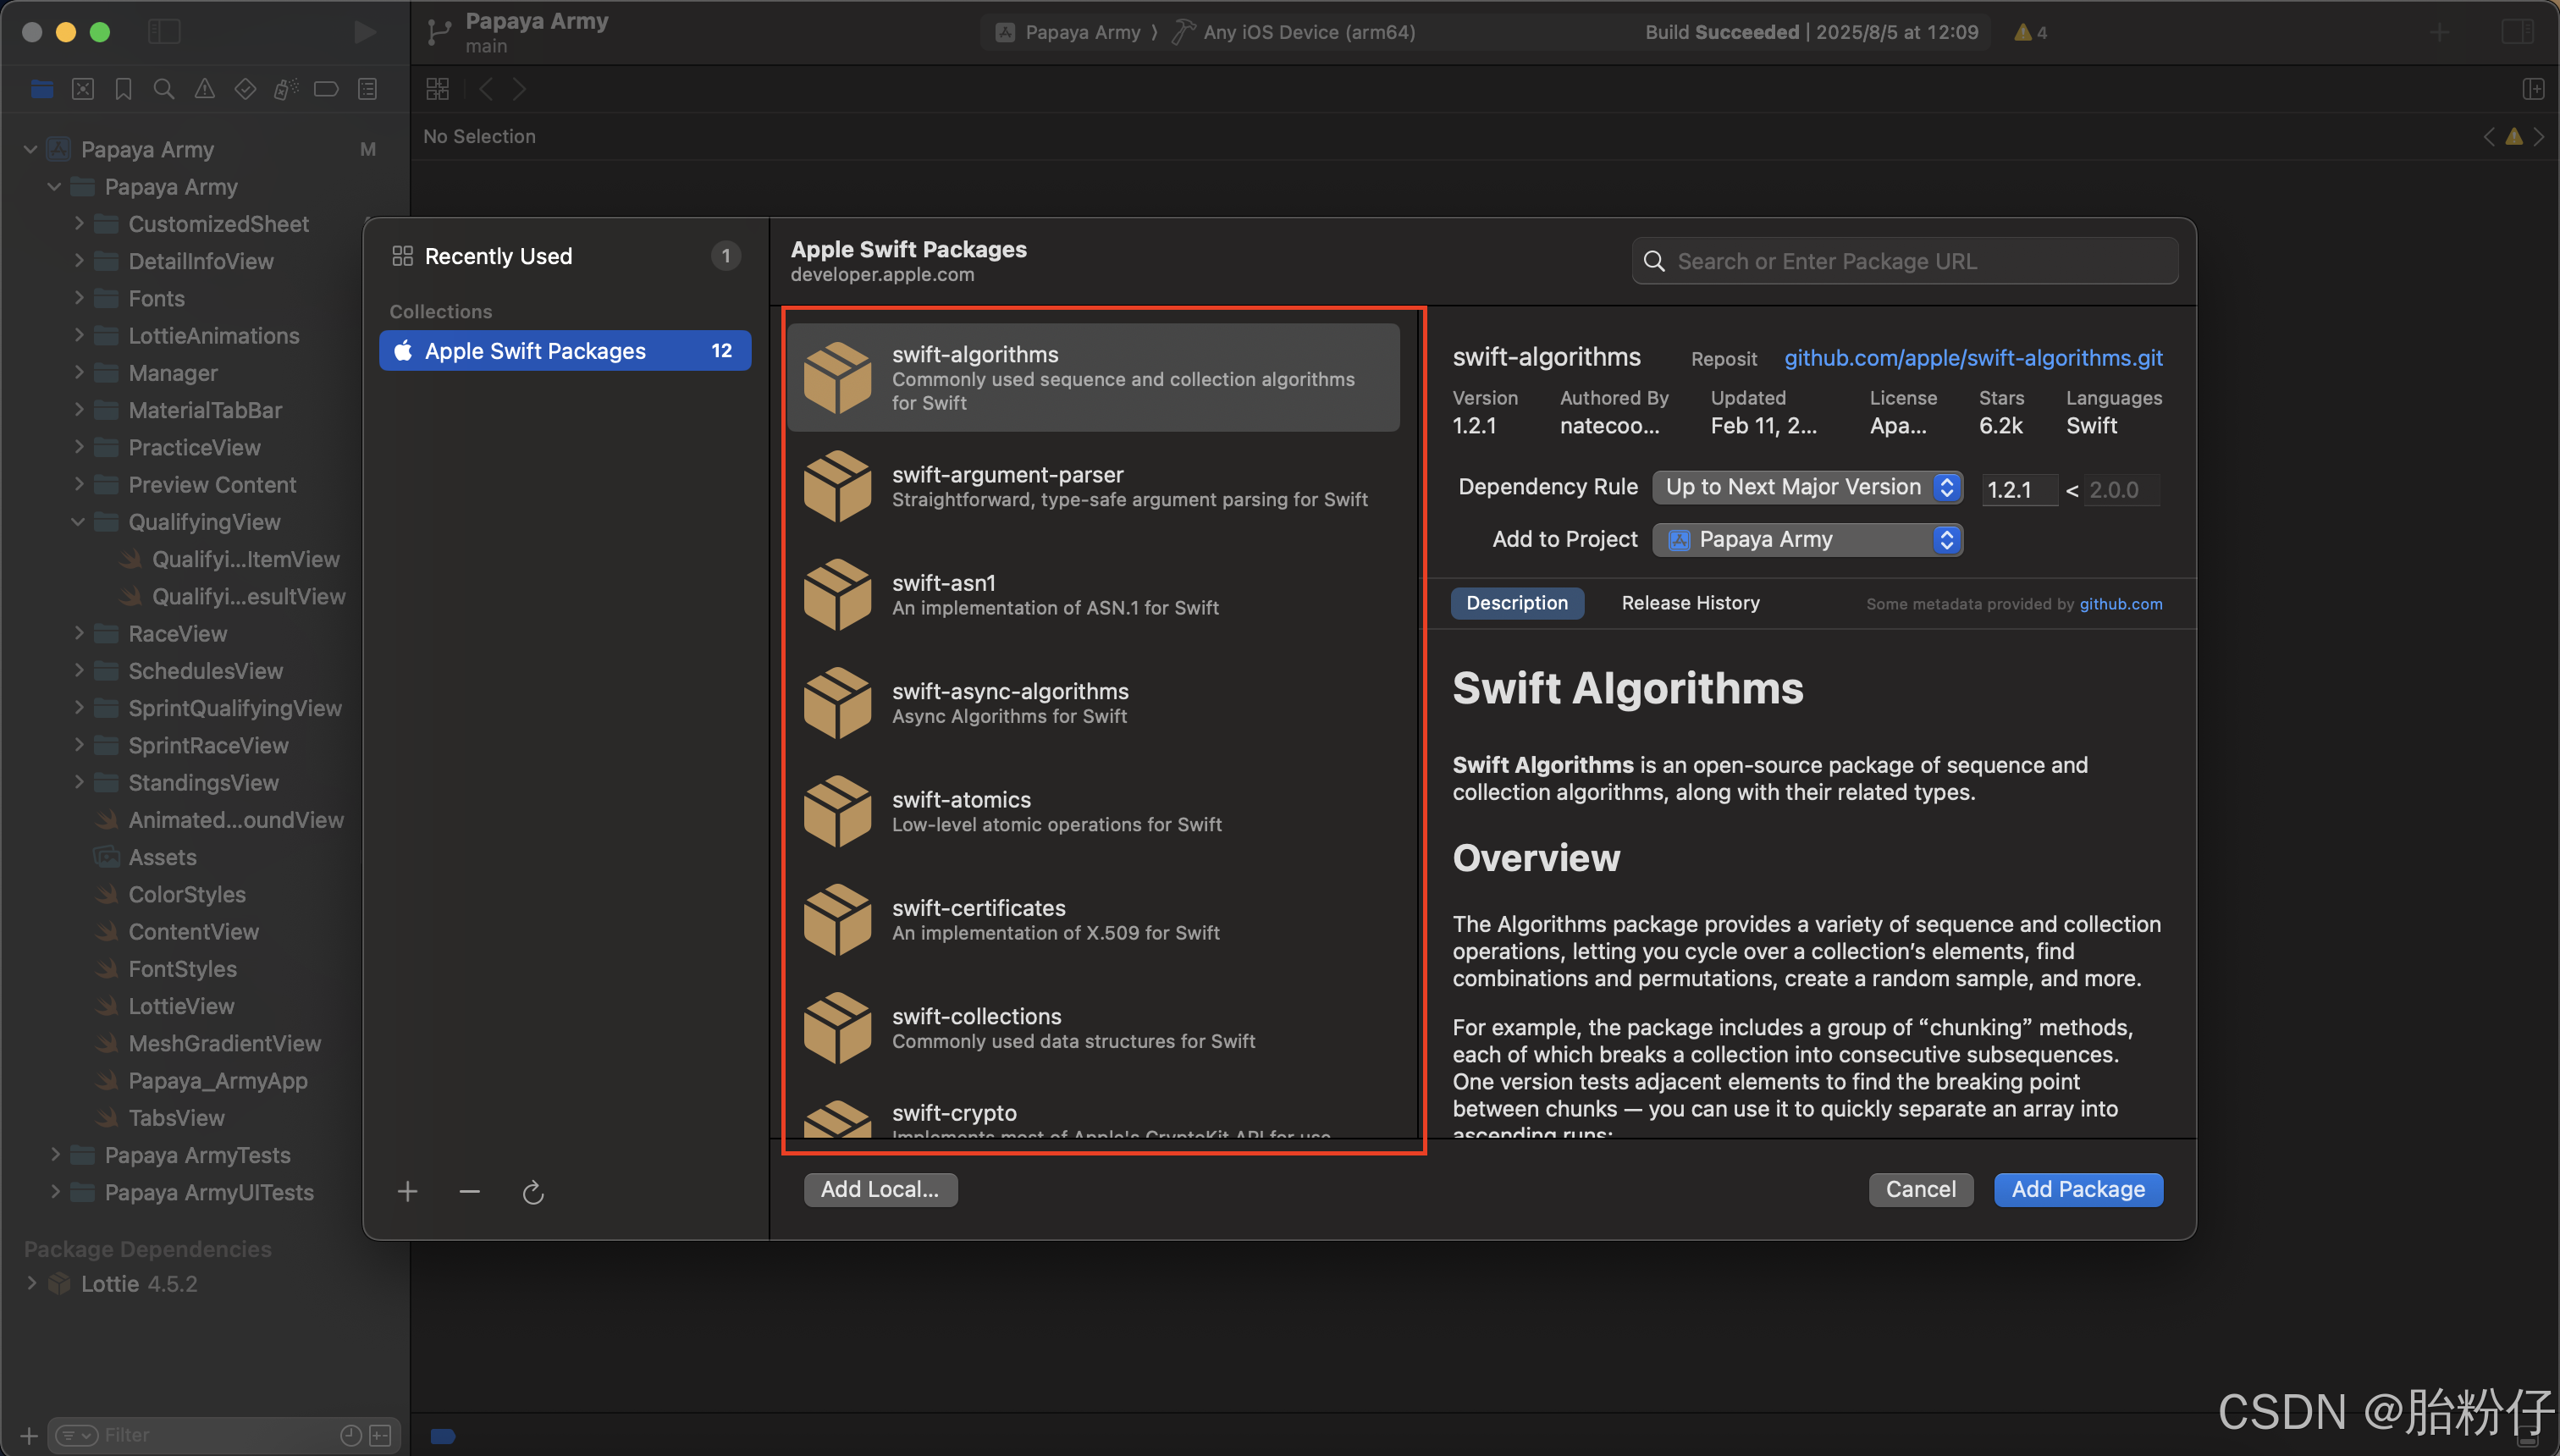This screenshot has width=2560, height=1456.
Task: Open the Breakpoint navigator icon
Action: click(x=326, y=90)
